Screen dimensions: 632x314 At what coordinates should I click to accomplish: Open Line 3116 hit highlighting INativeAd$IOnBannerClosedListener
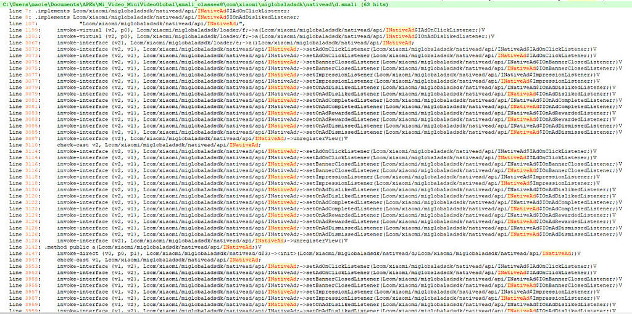pyautogui.click(x=316, y=170)
